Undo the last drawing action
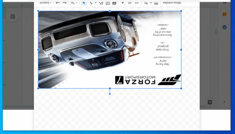235x134 pixels. pos(58,3)
